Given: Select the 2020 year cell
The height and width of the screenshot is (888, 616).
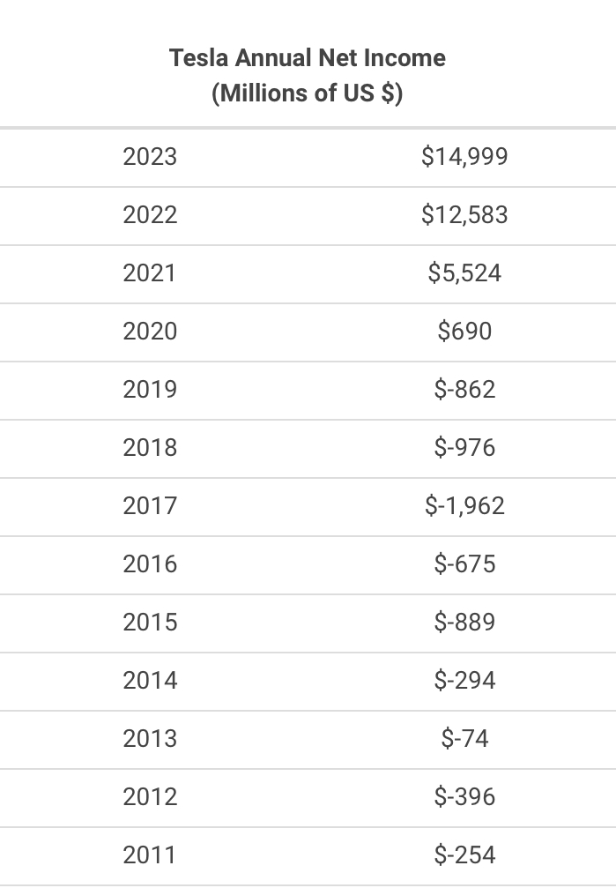Looking at the screenshot, I should tap(150, 332).
